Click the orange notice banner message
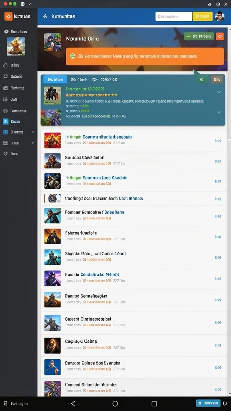 point(145,56)
